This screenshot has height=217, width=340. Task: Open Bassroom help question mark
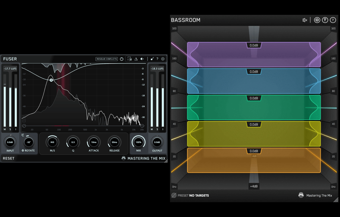click(333, 20)
